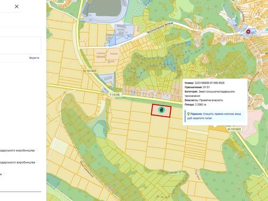Click the Власність: Приватна власність line
This screenshot has height=201, width=268.
pyautogui.click(x=204, y=100)
